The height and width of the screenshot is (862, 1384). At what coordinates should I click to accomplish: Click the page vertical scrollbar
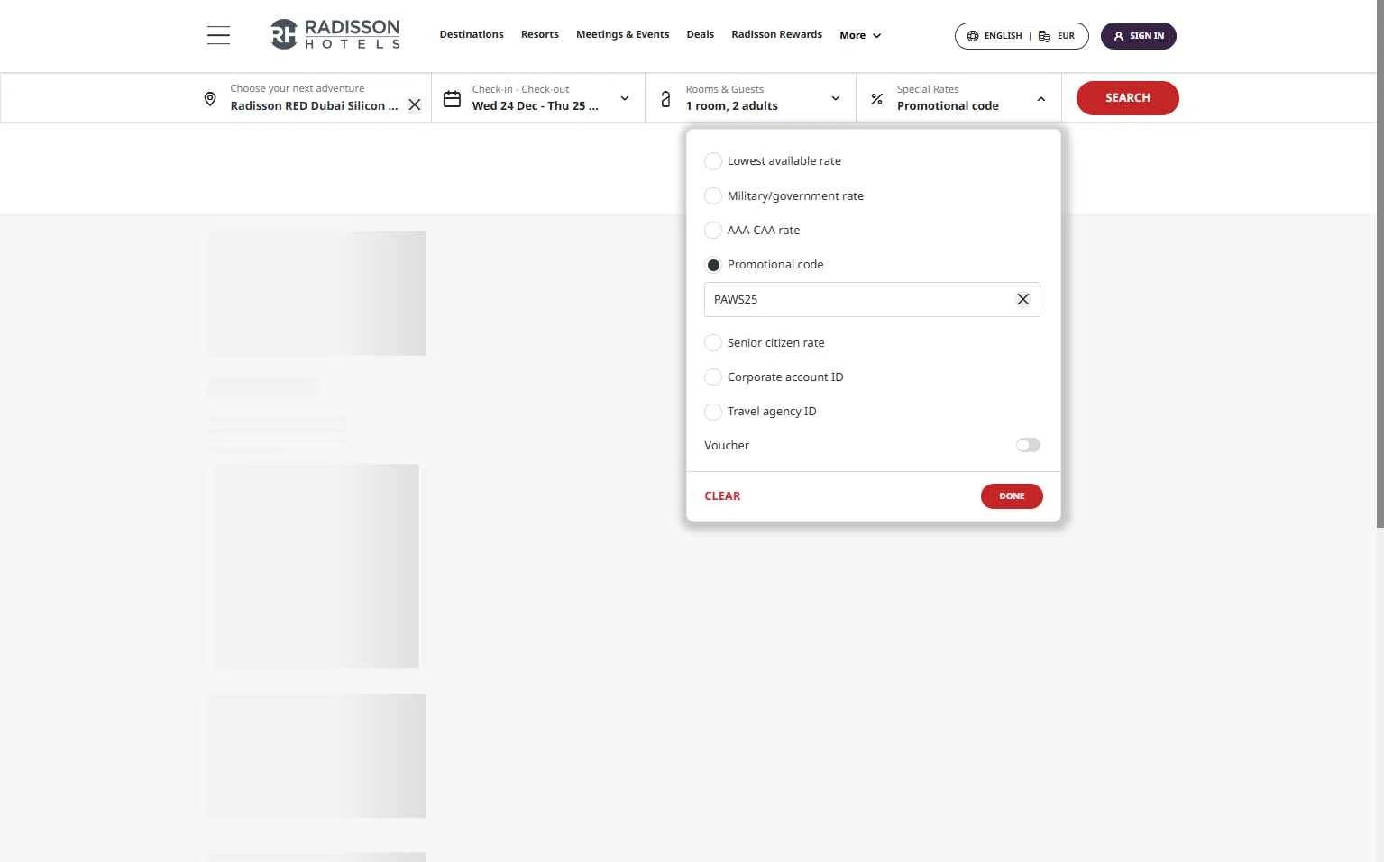pyautogui.click(x=1379, y=264)
